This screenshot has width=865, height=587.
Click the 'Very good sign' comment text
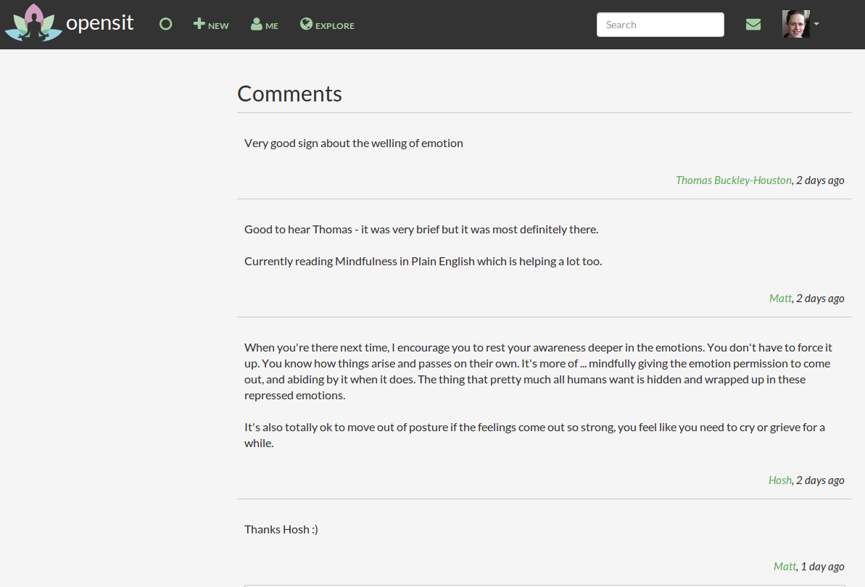coord(354,143)
